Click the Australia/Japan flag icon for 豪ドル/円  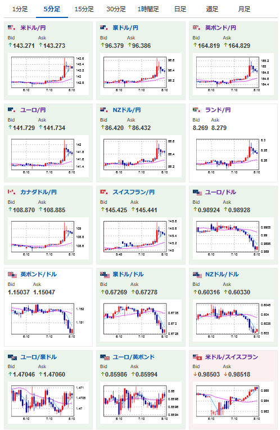pos(104,28)
